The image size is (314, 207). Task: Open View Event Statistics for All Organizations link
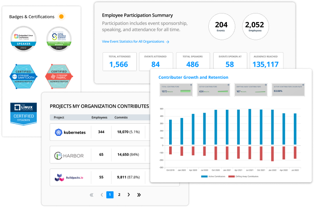click(x=135, y=41)
